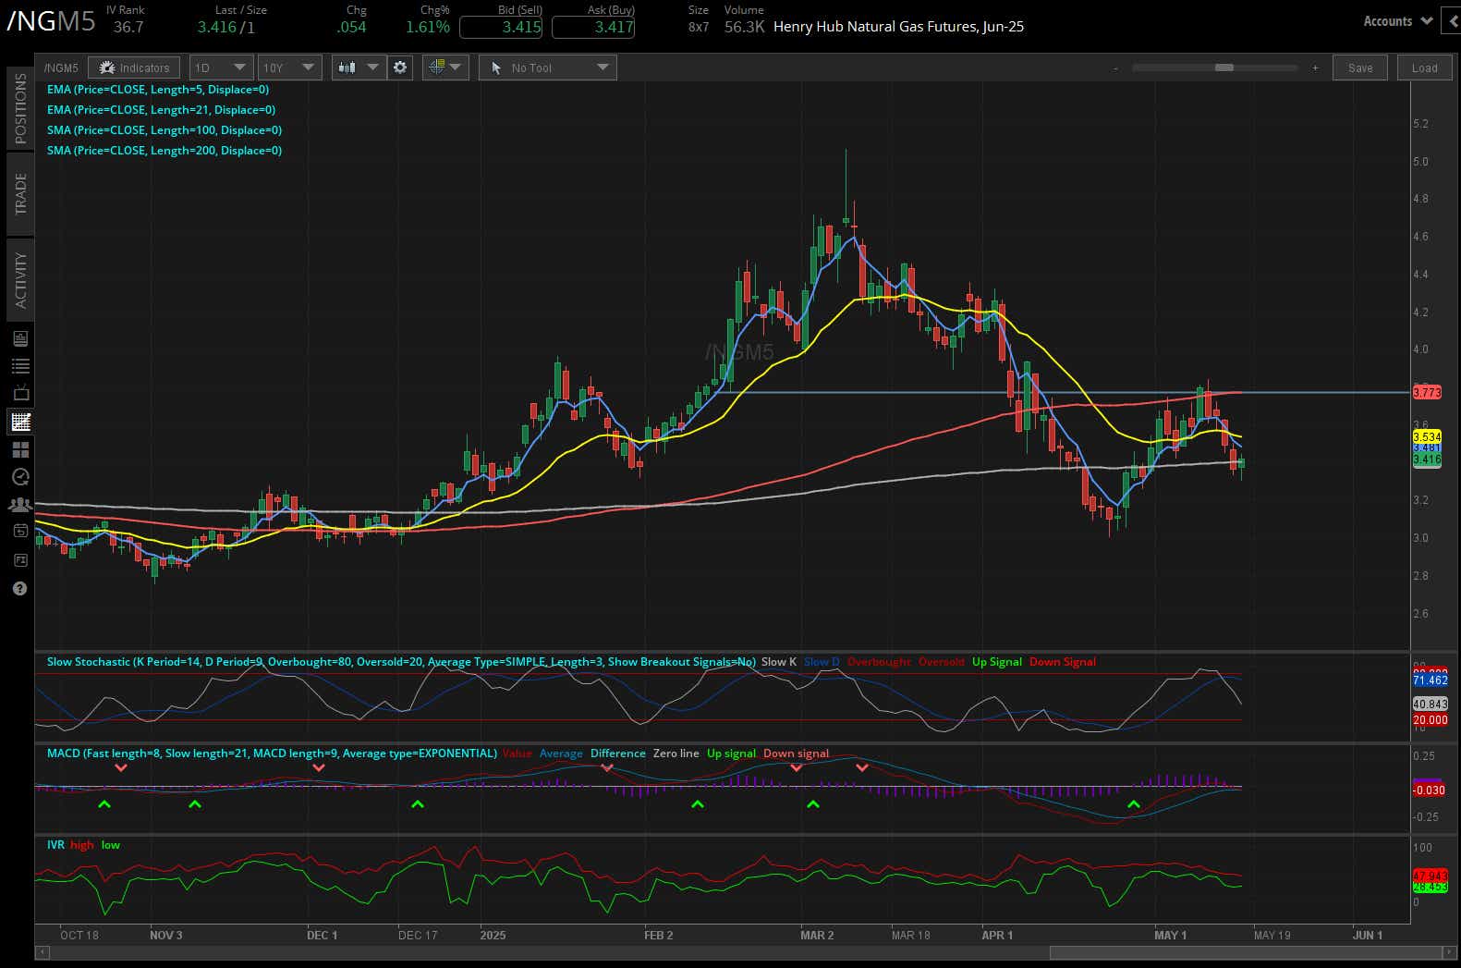Click the -0.030 MACD value label
1461x968 pixels.
[1429, 790]
